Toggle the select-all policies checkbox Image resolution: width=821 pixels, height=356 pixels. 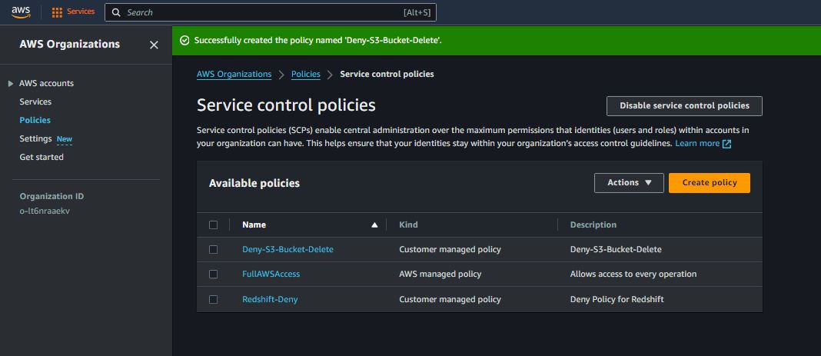click(x=214, y=225)
